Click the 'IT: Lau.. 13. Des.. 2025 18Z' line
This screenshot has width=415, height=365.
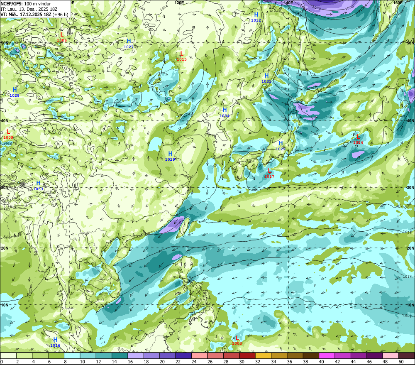(x=29, y=9)
